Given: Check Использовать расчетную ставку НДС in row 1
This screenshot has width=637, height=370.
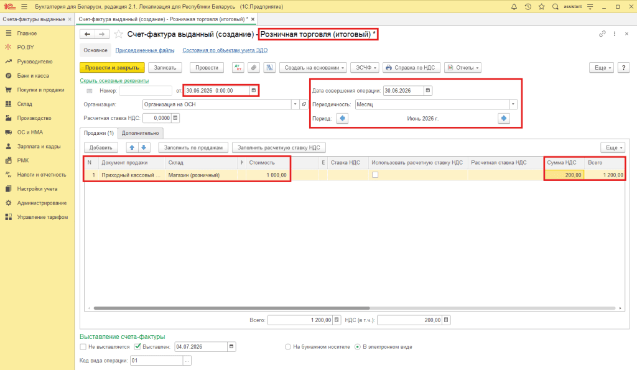Looking at the screenshot, I should click(375, 175).
